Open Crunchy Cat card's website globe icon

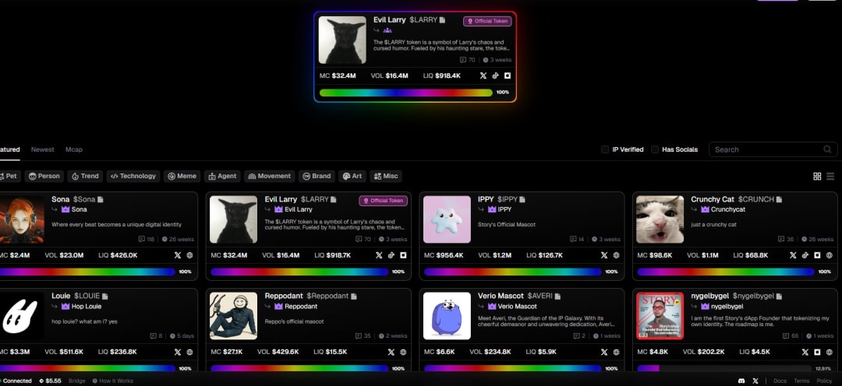click(x=830, y=255)
